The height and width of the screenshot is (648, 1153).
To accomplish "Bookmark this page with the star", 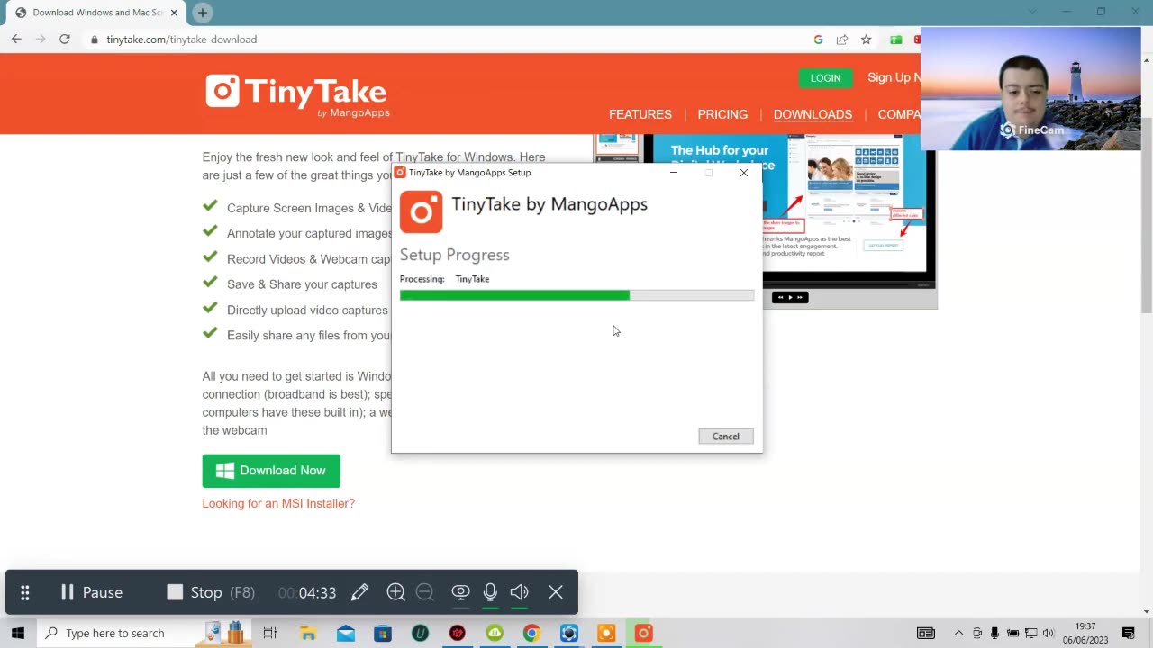I will pyautogui.click(x=866, y=40).
